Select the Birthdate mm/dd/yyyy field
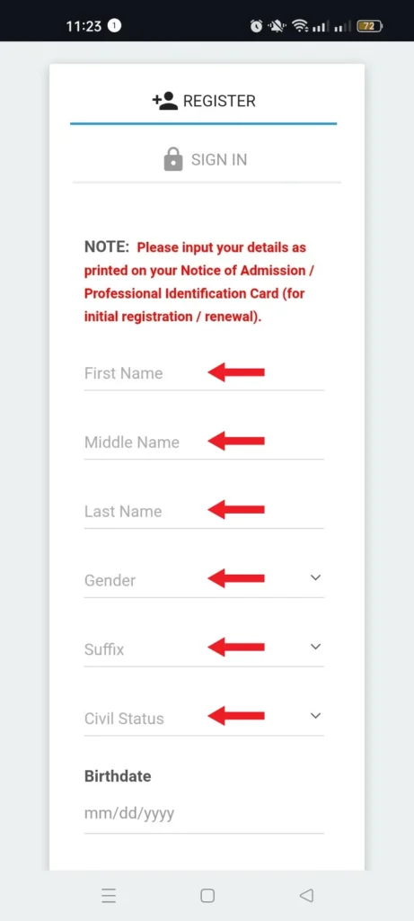 (x=204, y=814)
